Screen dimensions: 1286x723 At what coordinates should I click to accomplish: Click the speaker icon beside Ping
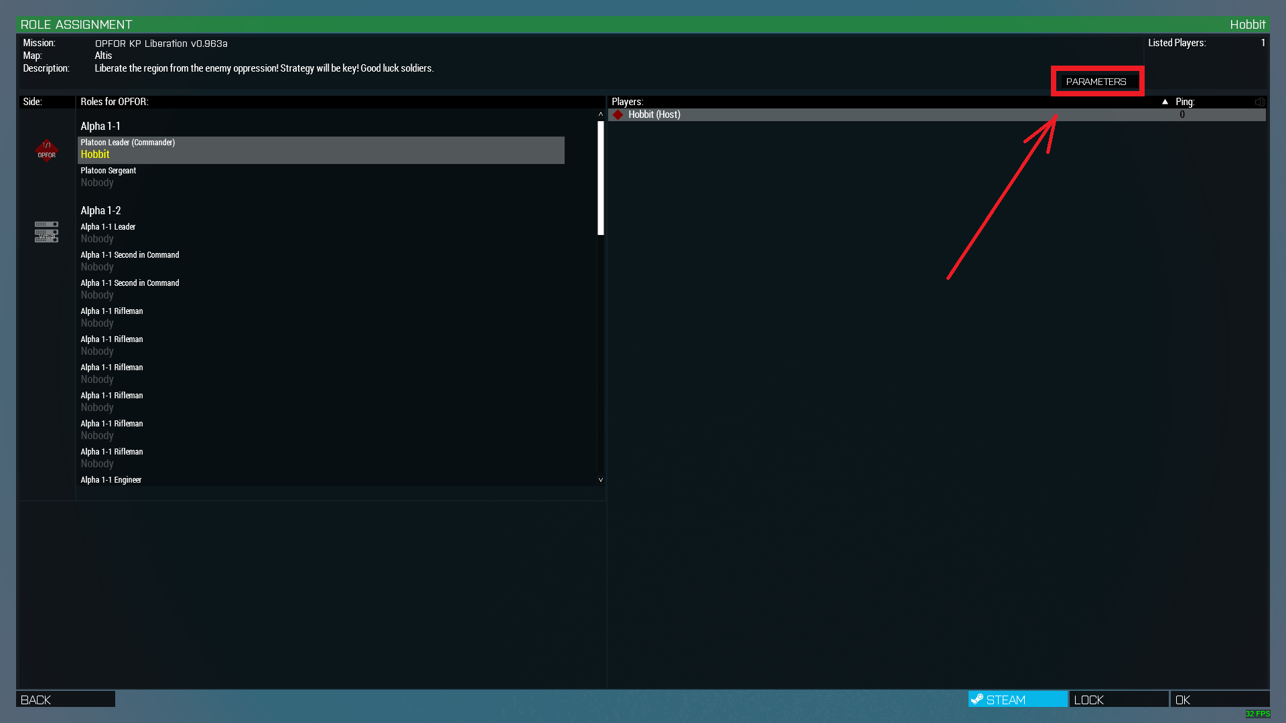[x=1260, y=102]
